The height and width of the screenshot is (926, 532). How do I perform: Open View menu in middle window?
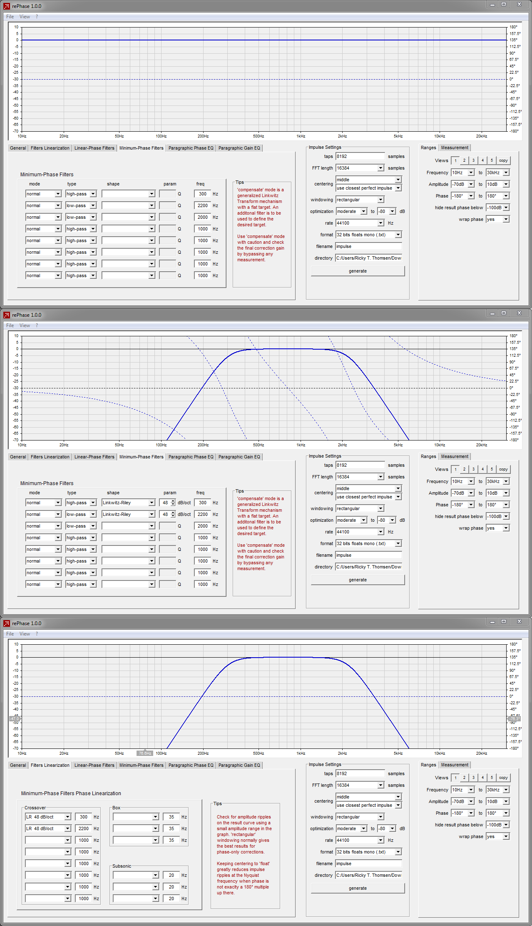coord(25,325)
